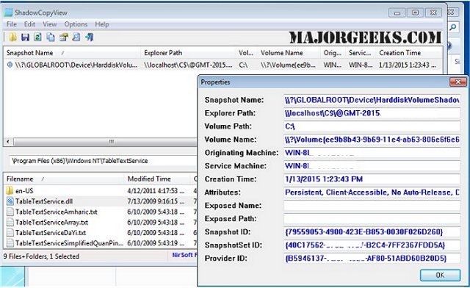Click the exit door toolbar icon
This screenshot has height=288, width=470.
coord(90,37)
